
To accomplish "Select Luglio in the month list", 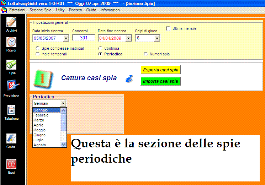I will tap(47, 140).
